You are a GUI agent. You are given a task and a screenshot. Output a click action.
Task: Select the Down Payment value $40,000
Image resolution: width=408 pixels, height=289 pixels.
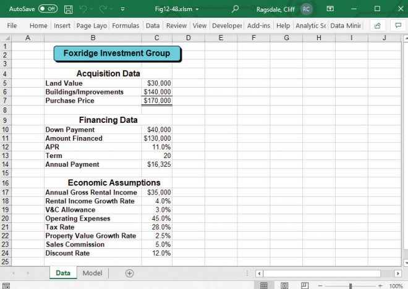click(157, 130)
